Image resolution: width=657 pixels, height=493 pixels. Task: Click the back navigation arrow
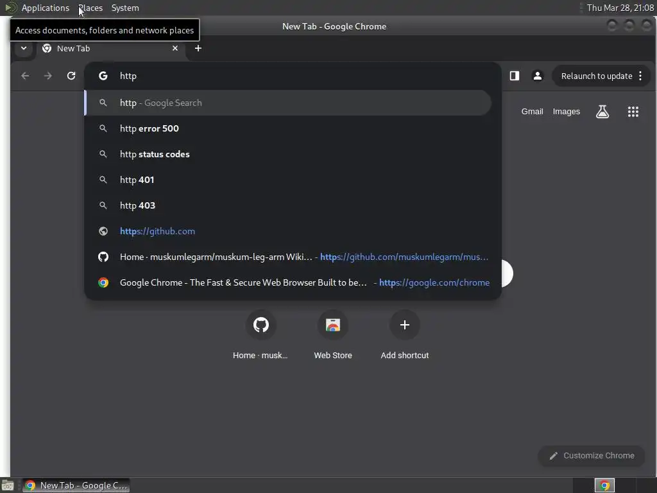(x=25, y=76)
